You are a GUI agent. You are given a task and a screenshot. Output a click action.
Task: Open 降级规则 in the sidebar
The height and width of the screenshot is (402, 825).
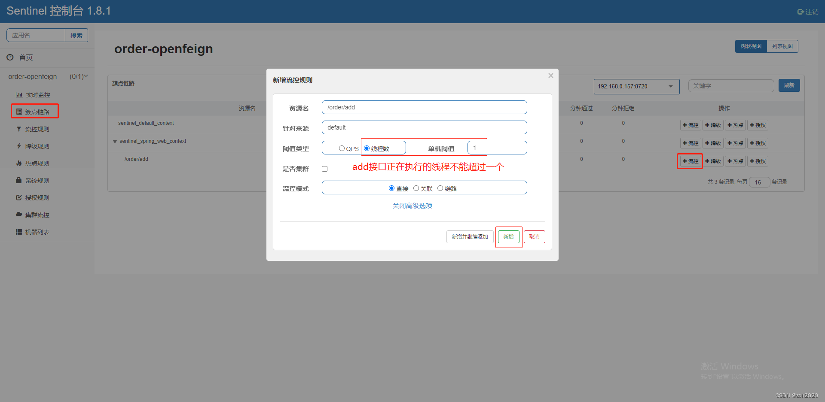click(x=37, y=146)
